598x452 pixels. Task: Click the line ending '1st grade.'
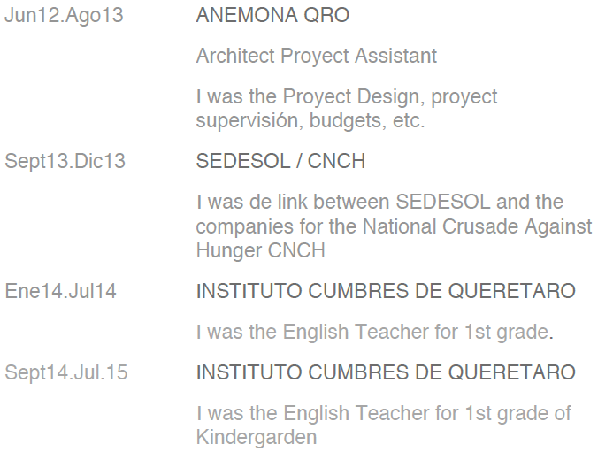point(374,333)
